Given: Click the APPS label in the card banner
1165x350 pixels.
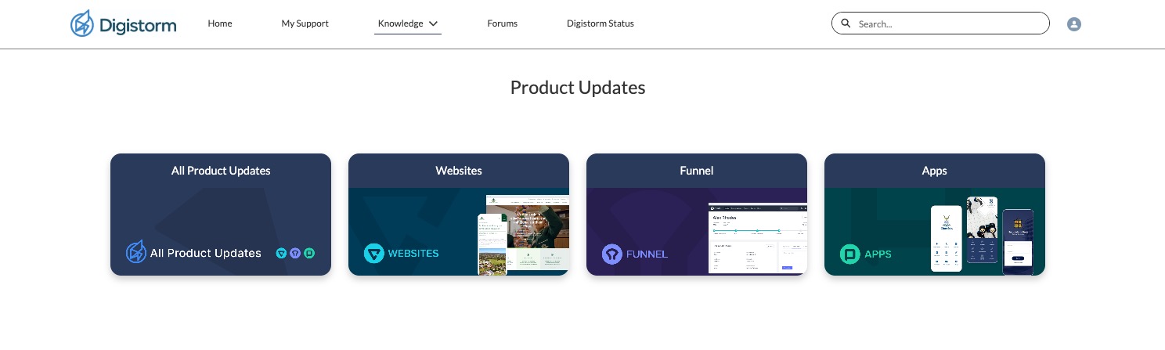Looking at the screenshot, I should pos(878,254).
